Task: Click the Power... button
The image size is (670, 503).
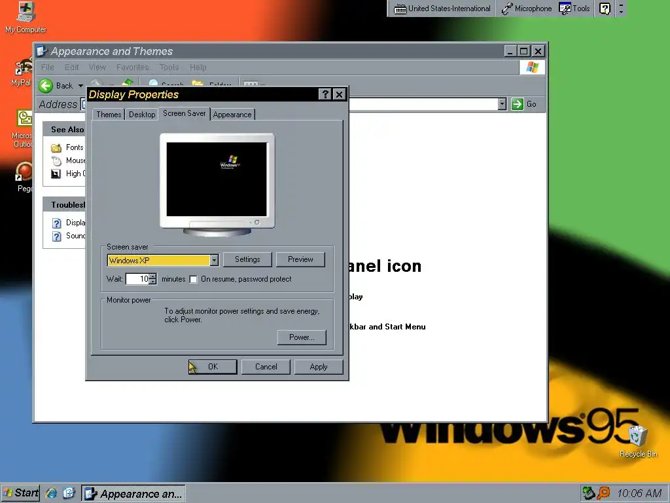Action: pyautogui.click(x=302, y=337)
